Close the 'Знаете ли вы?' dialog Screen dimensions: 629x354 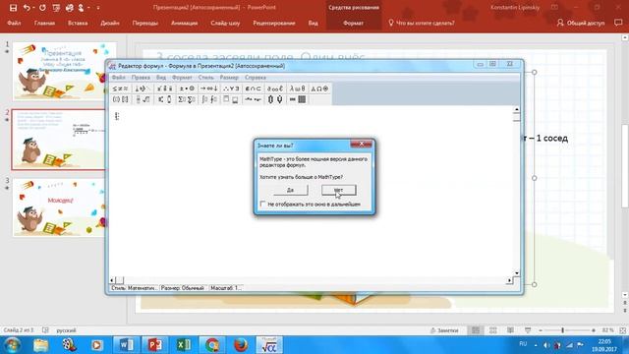point(361,144)
